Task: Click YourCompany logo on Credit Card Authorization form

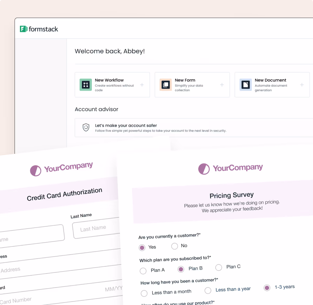Action: [x=62, y=169]
